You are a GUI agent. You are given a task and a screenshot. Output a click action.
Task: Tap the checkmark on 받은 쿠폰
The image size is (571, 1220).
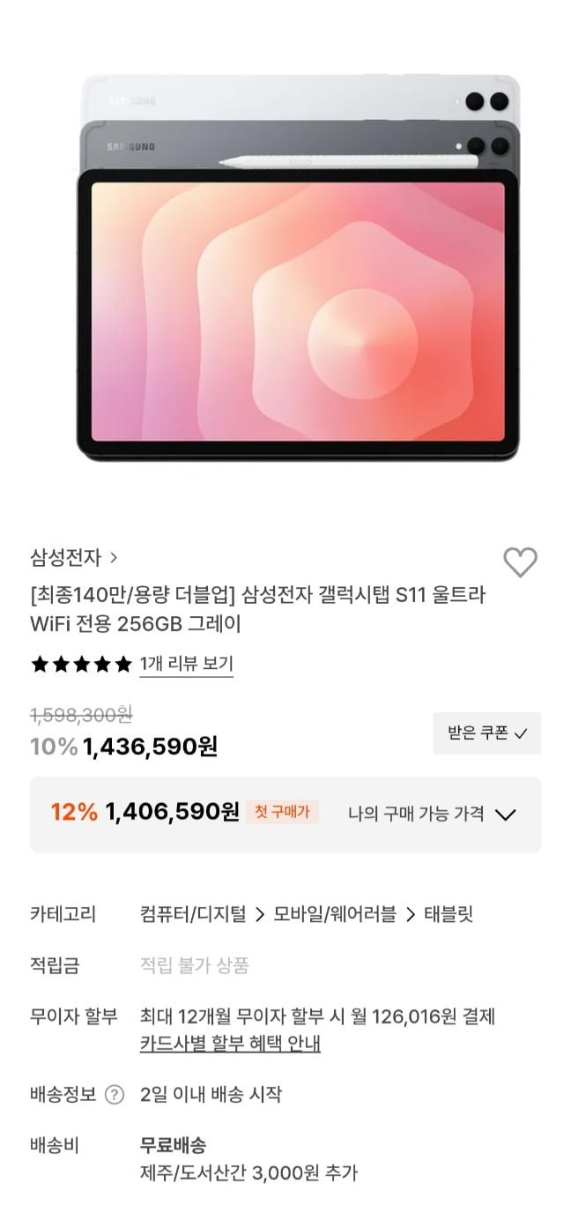[521, 734]
